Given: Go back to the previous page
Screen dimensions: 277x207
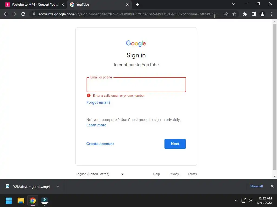Looking at the screenshot, I should [6, 14].
